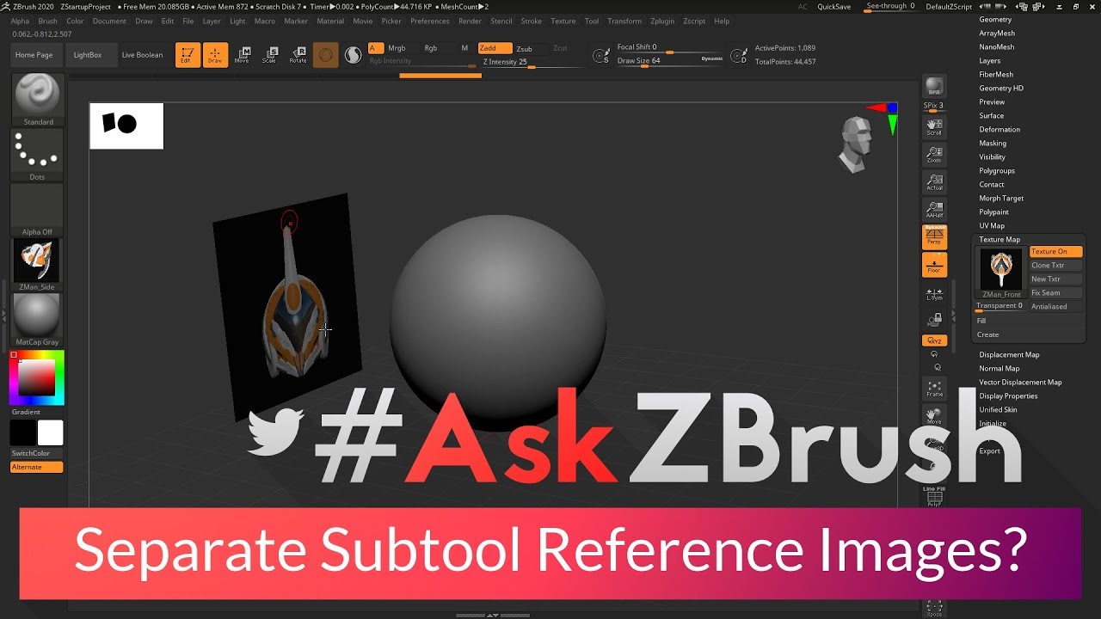Select the white main color swatch

click(50, 432)
